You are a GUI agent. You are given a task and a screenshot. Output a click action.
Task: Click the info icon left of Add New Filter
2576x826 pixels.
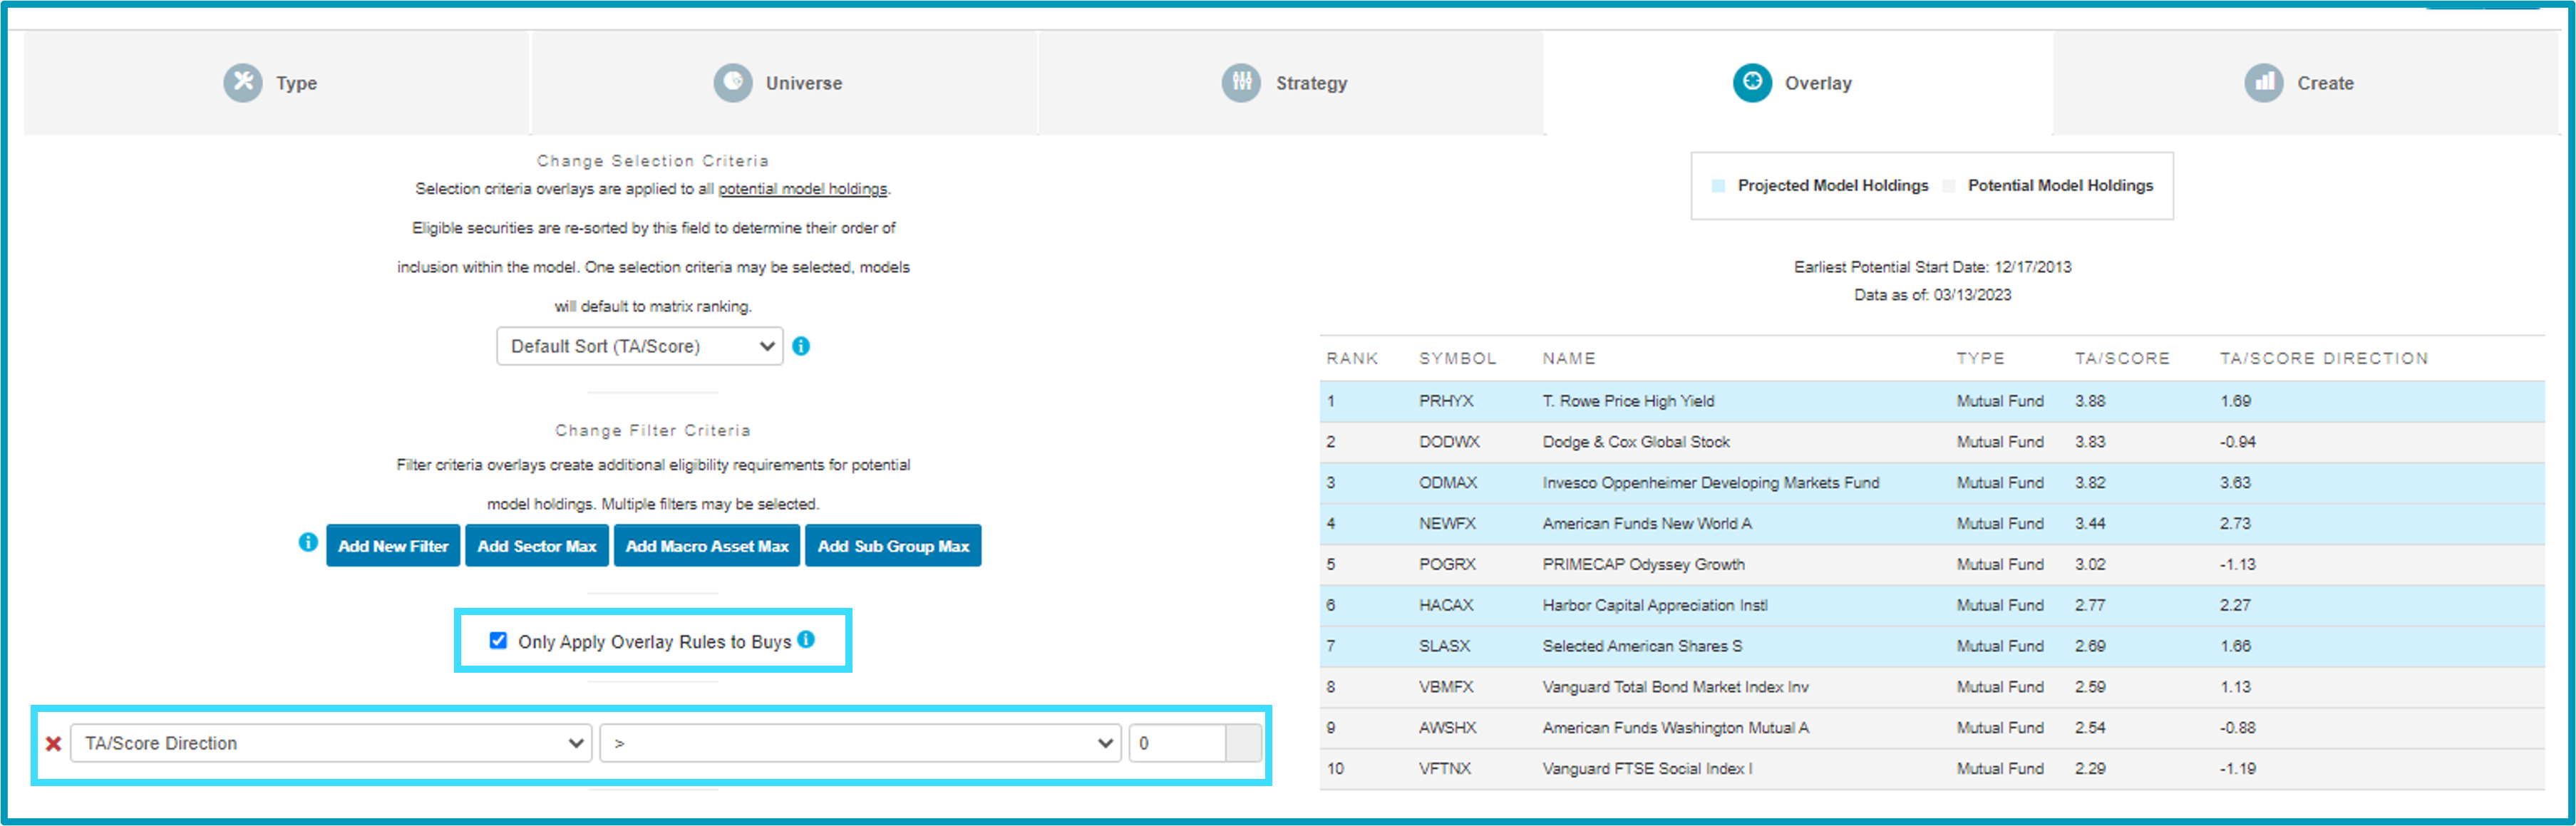point(308,542)
